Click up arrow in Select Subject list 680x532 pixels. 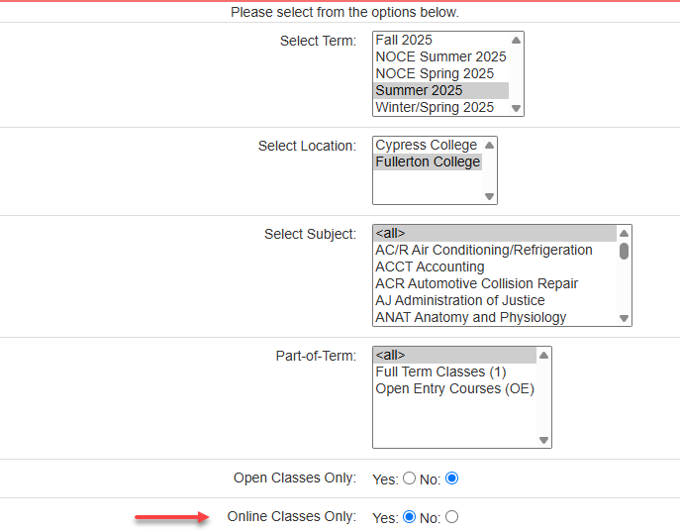click(624, 234)
